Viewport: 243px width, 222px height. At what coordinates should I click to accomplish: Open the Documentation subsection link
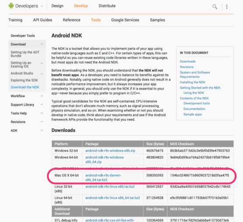pyautogui.click(x=194, y=109)
